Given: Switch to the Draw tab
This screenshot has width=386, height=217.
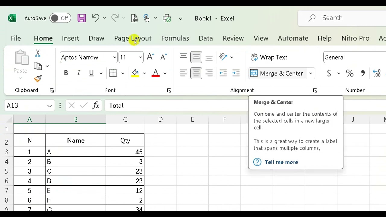Looking at the screenshot, I should (x=96, y=38).
